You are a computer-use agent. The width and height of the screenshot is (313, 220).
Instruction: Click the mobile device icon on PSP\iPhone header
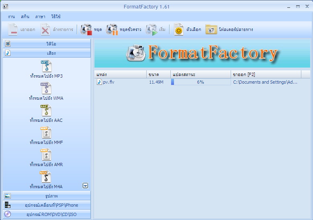pos(8,205)
